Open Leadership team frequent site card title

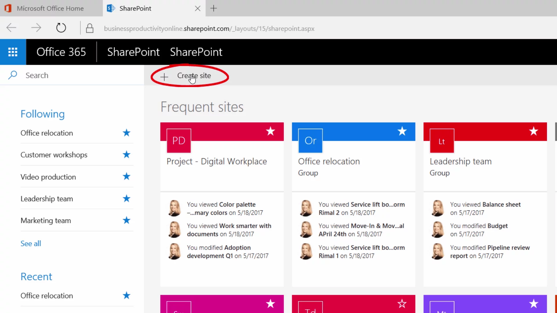point(461,161)
